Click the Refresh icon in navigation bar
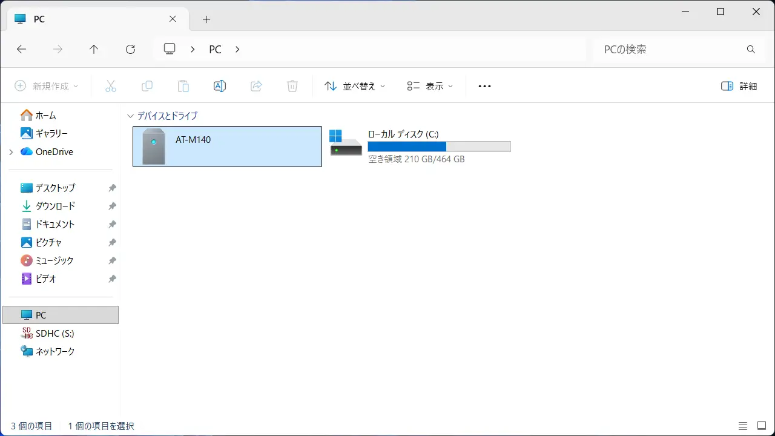 pyautogui.click(x=130, y=50)
